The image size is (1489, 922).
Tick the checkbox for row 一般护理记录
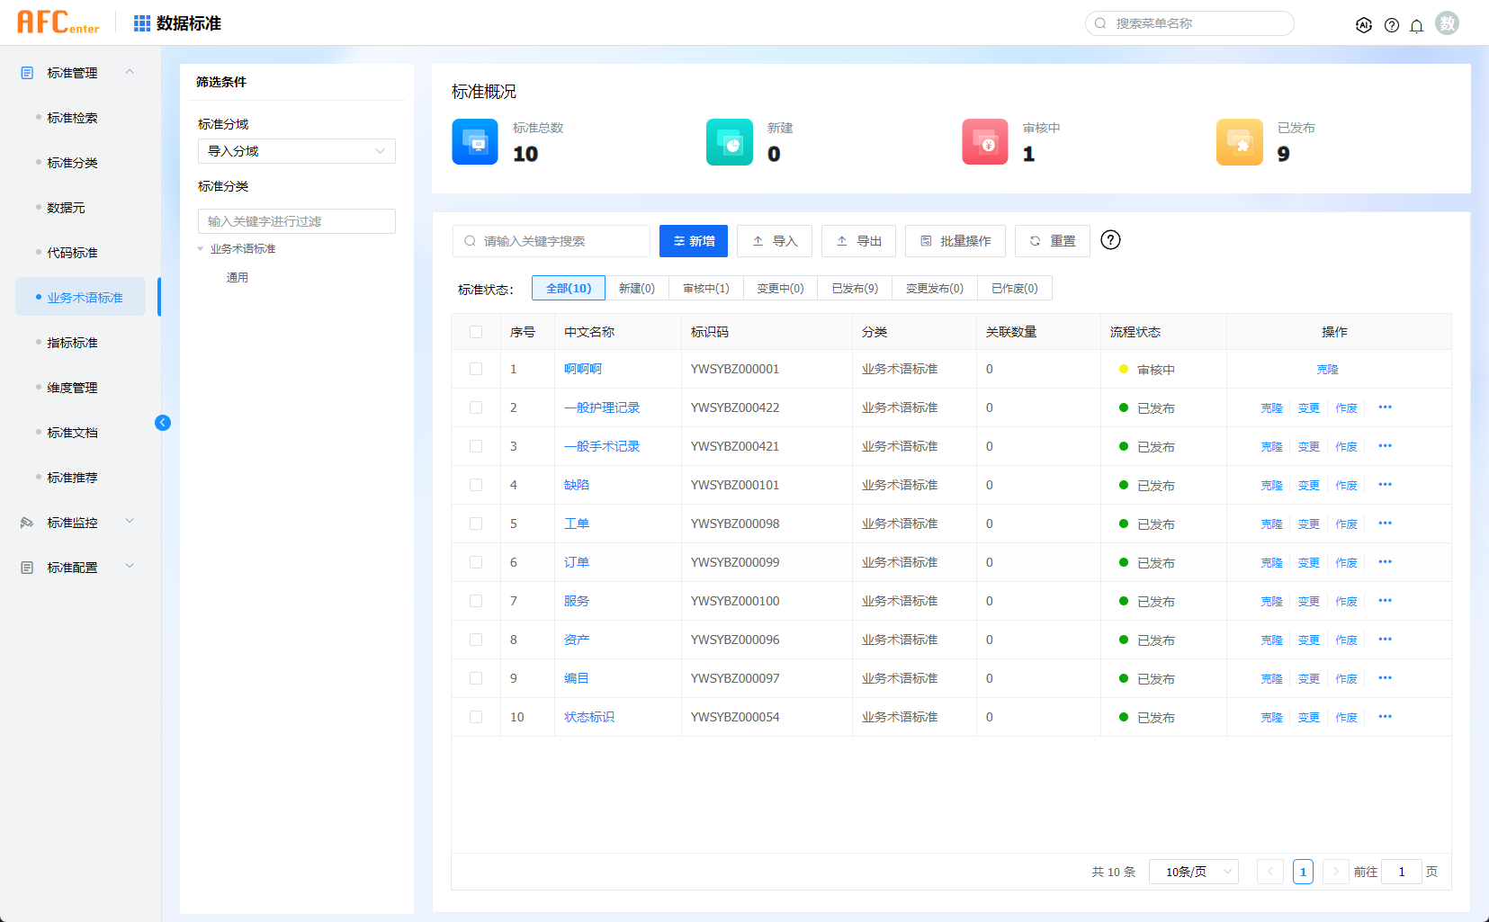(x=476, y=407)
